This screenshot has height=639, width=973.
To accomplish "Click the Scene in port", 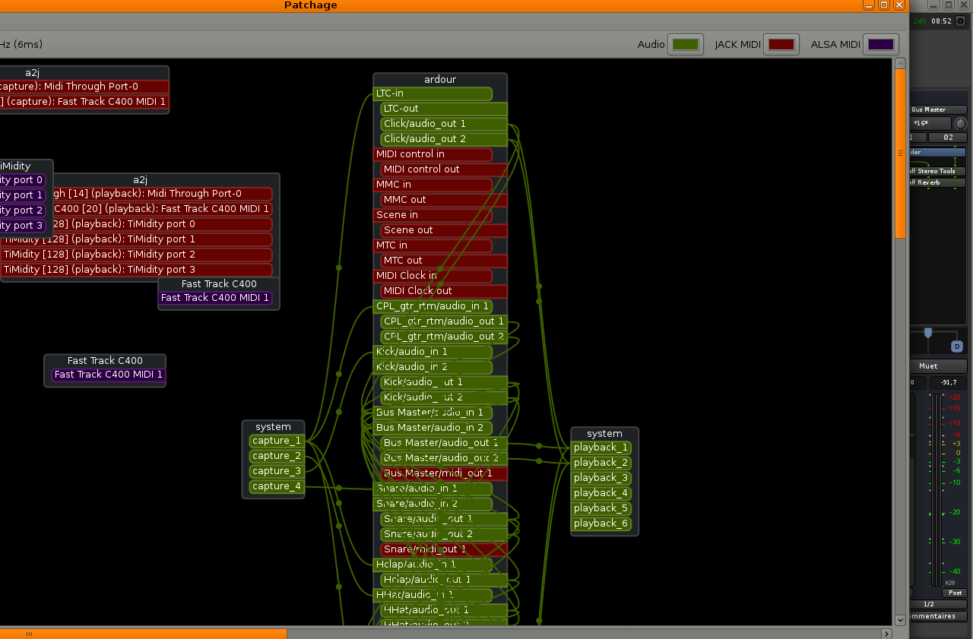I will point(433,215).
